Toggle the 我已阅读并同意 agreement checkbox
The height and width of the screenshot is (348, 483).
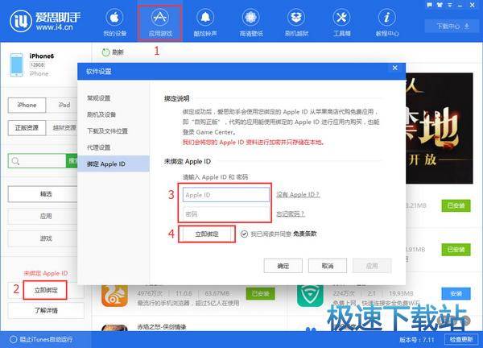pos(244,234)
